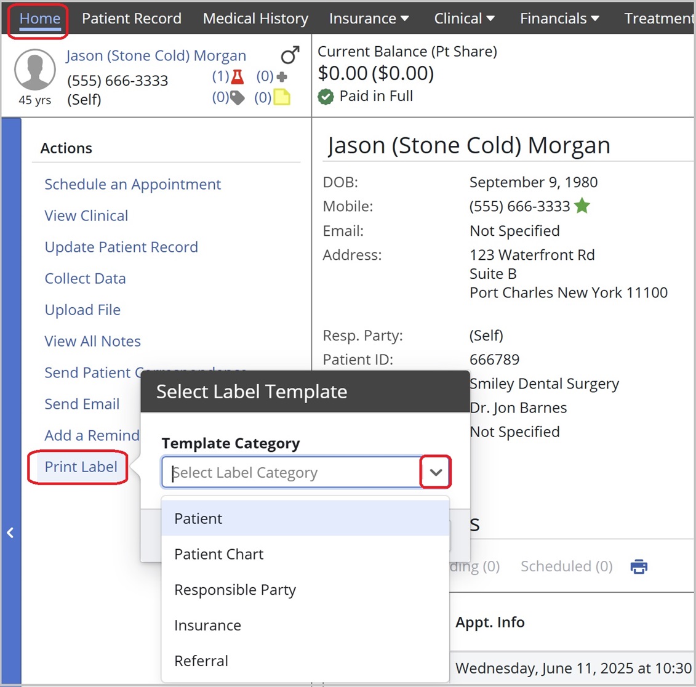Screen dimensions: 696x687
Task: Click the patient avatar photo placeholder
Action: [x=35, y=70]
